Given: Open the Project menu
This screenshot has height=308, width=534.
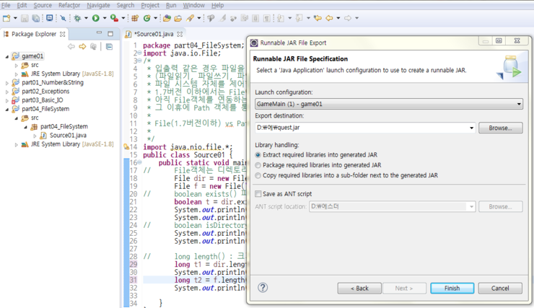Looking at the screenshot, I should pos(150,5).
